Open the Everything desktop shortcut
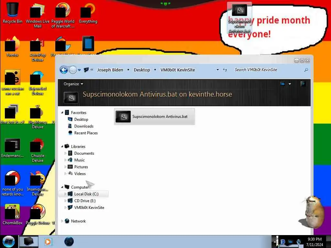 [88, 13]
